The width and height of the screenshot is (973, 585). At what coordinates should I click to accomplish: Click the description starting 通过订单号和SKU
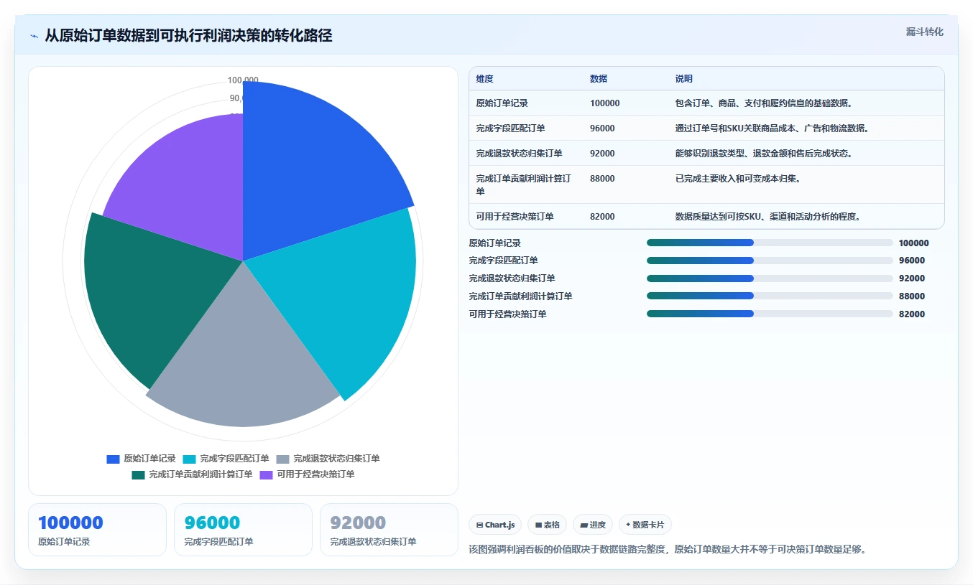pyautogui.click(x=773, y=128)
